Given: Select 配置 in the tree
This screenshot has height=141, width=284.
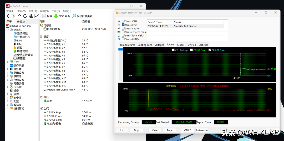Looking at the screenshot, I should (14, 101).
